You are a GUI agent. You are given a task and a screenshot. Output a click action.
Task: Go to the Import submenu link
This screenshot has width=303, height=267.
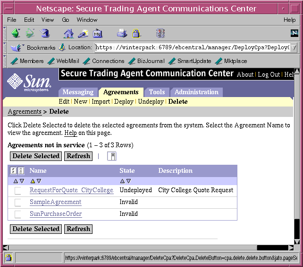point(101,102)
